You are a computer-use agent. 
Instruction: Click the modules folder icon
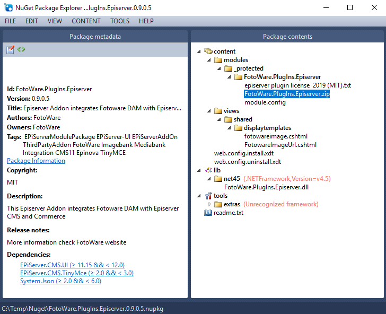(218, 60)
